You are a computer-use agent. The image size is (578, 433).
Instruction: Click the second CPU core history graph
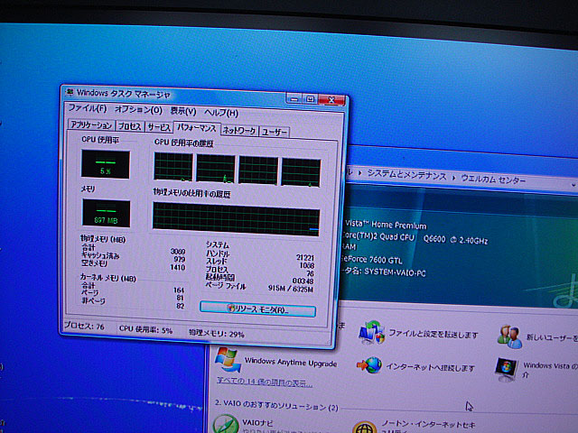tap(216, 169)
